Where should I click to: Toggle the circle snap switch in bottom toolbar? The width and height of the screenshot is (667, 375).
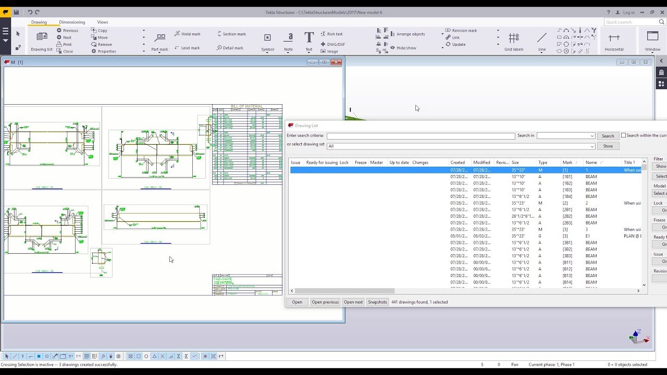pos(146,356)
